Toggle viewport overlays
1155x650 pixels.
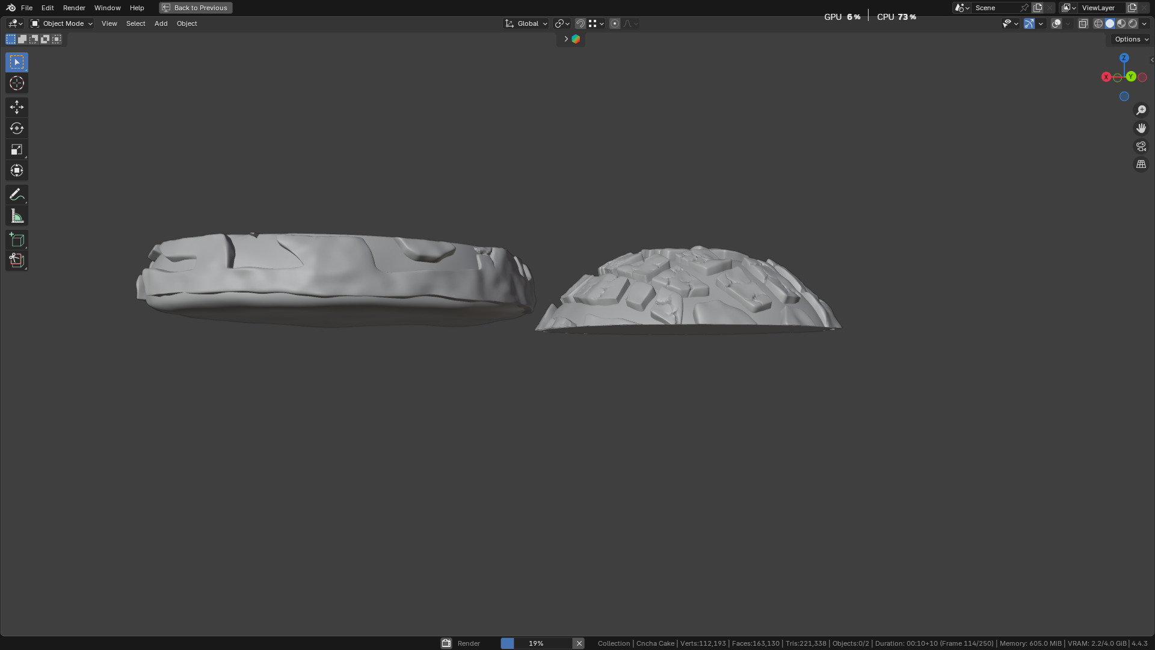coord(1056,23)
